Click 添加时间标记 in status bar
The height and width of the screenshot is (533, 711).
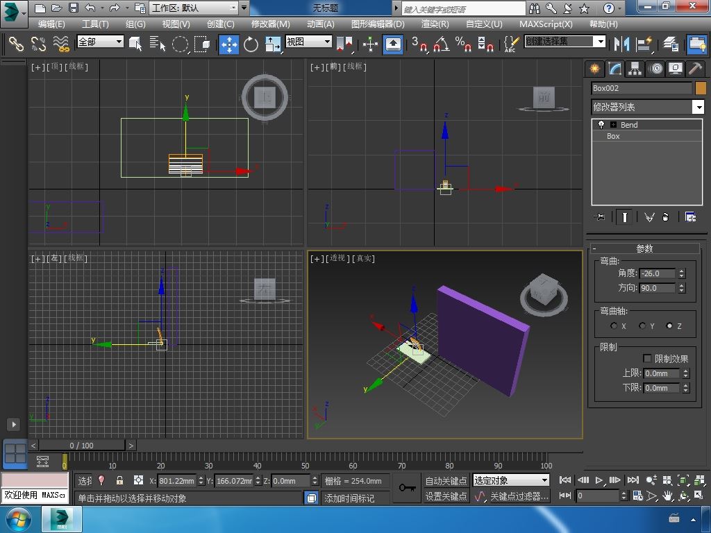coord(349,498)
